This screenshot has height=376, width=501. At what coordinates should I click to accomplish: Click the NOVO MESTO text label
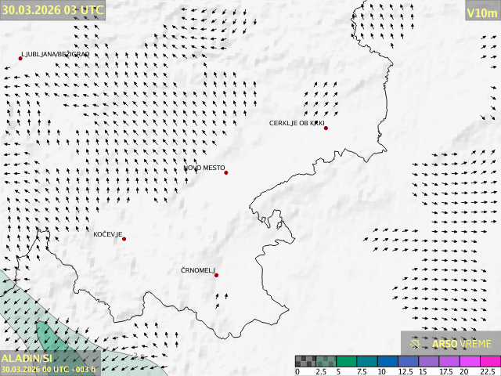(204, 168)
